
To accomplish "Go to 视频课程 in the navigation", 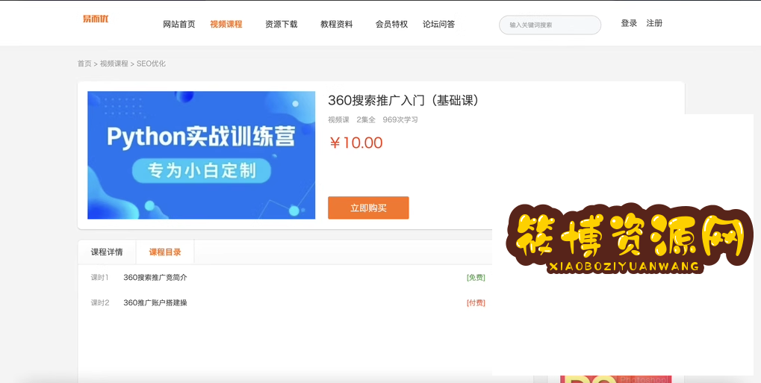I will (x=226, y=25).
